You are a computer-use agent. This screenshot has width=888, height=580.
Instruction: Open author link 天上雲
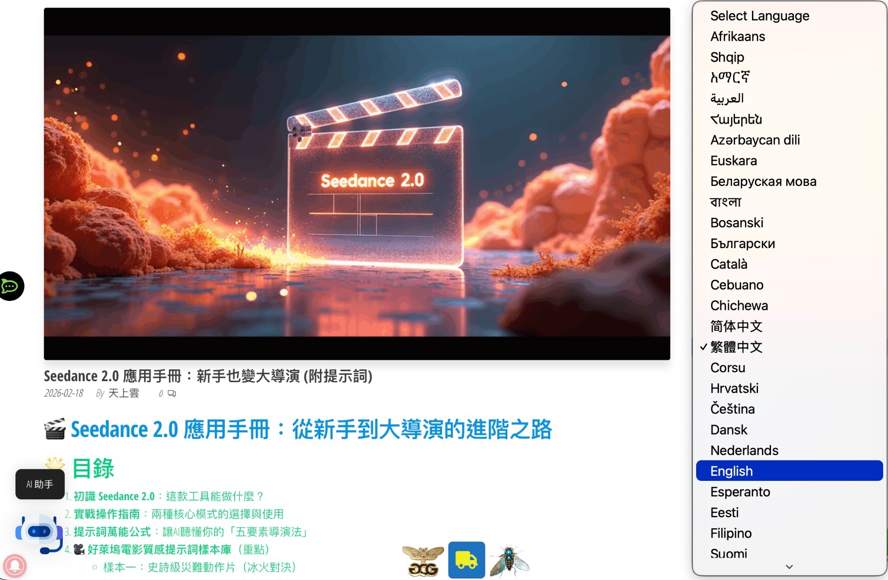tap(124, 393)
